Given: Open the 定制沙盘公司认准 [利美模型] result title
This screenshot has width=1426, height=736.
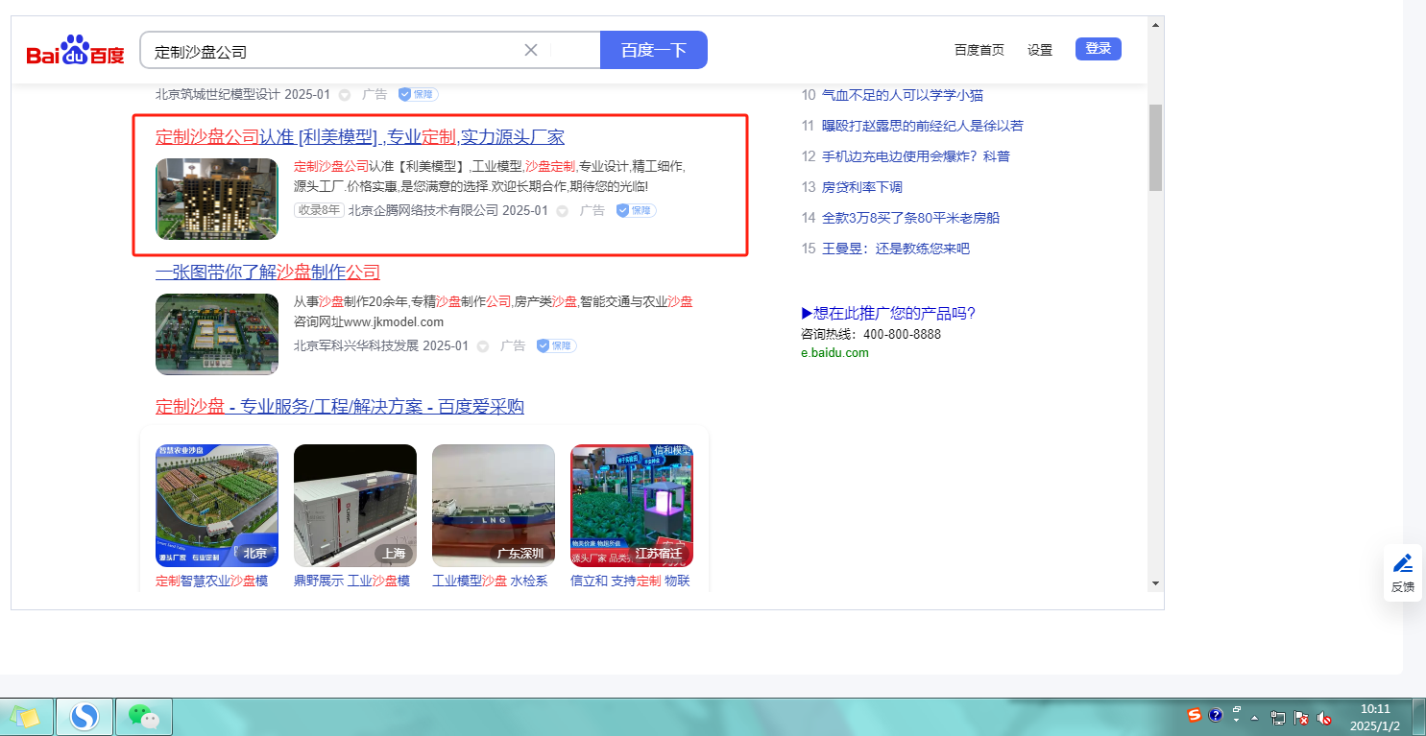Looking at the screenshot, I should [360, 136].
